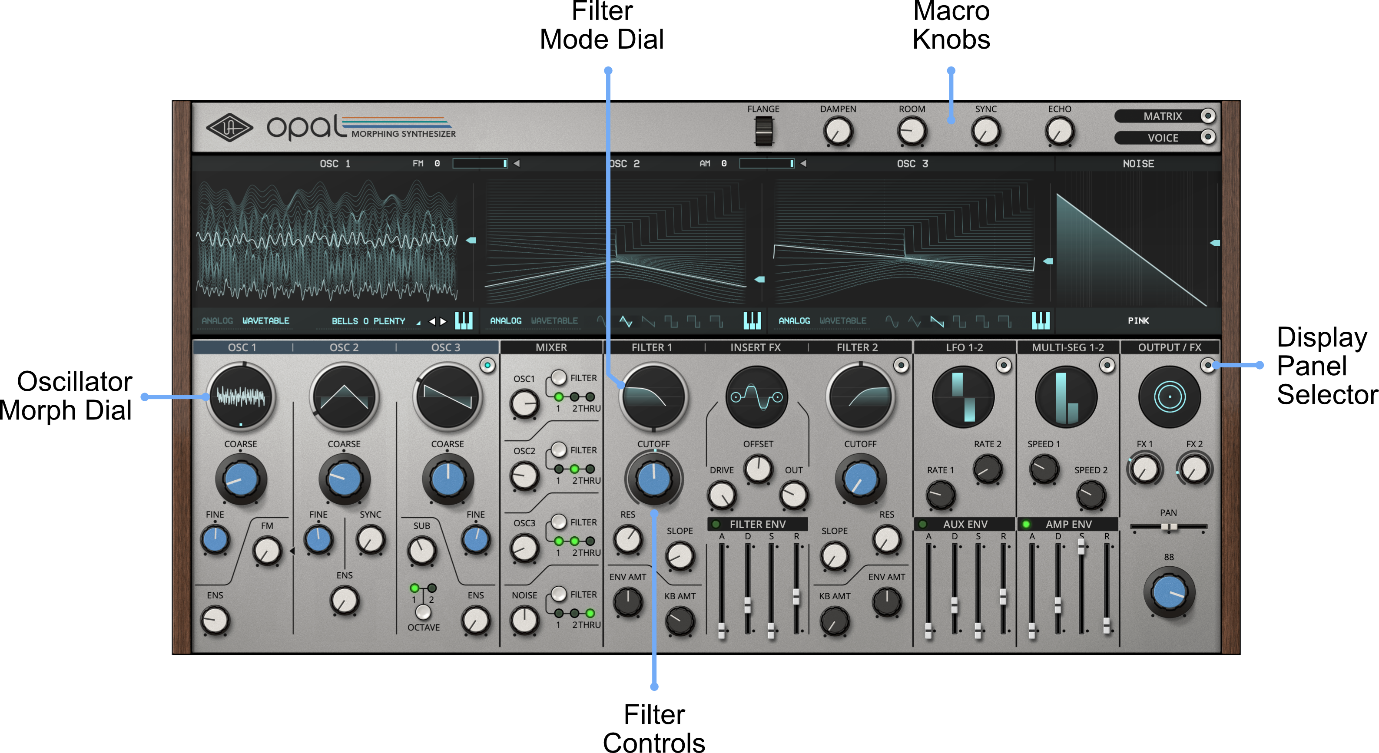This screenshot has height=753, width=1379.
Task: Click the Filter 2 mode dial
Action: (860, 396)
